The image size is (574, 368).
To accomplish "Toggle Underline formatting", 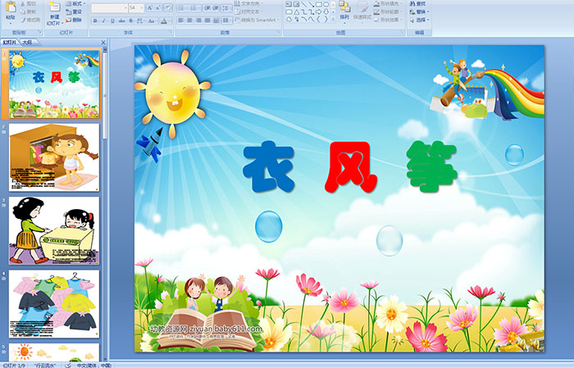I will coord(112,20).
